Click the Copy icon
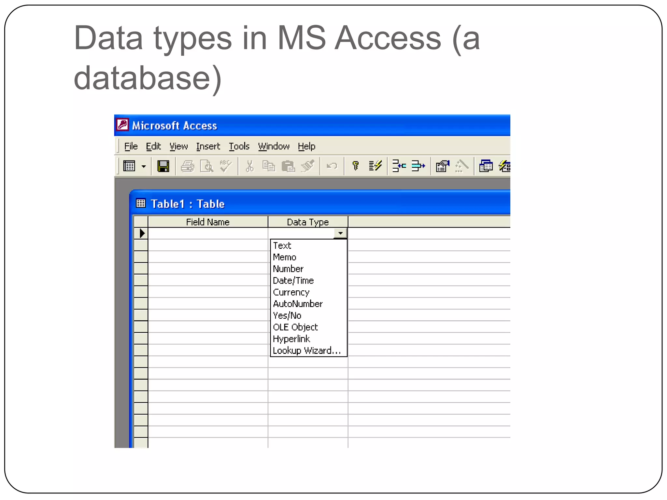Screen dimensions: 667x500 click(269, 166)
